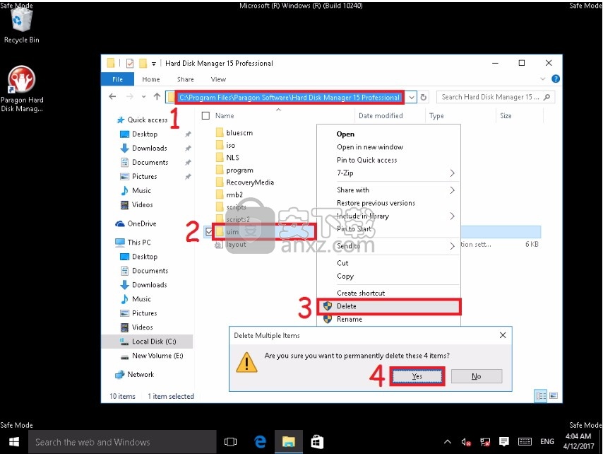Viewport: 603px width, 454px height.
Task: Click the address bar path field
Action: point(290,97)
